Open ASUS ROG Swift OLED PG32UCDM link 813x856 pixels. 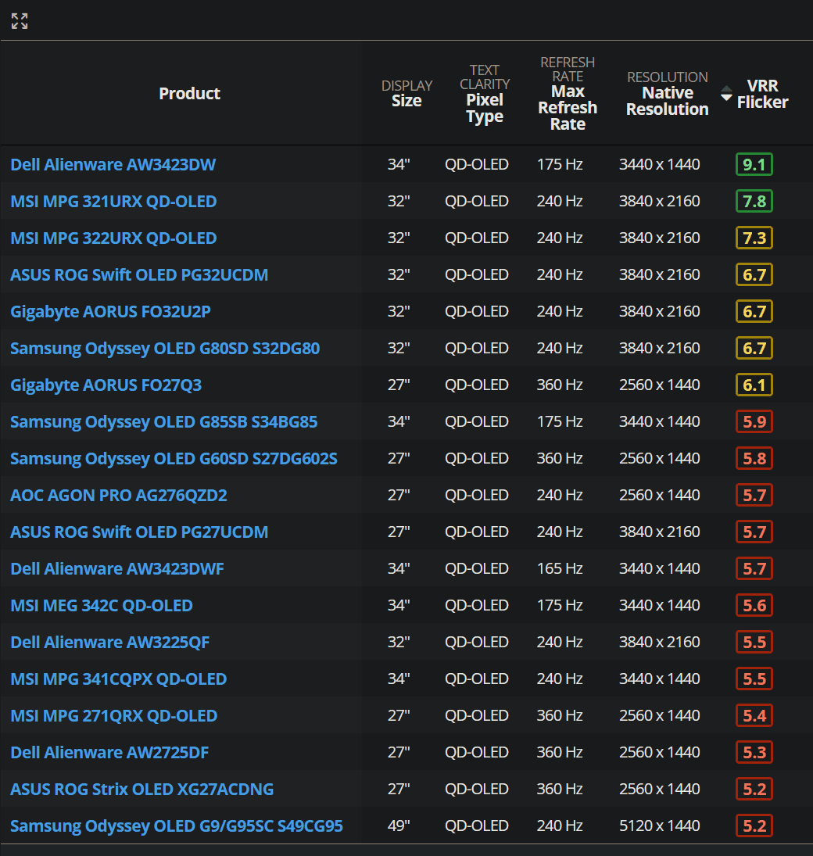(139, 274)
